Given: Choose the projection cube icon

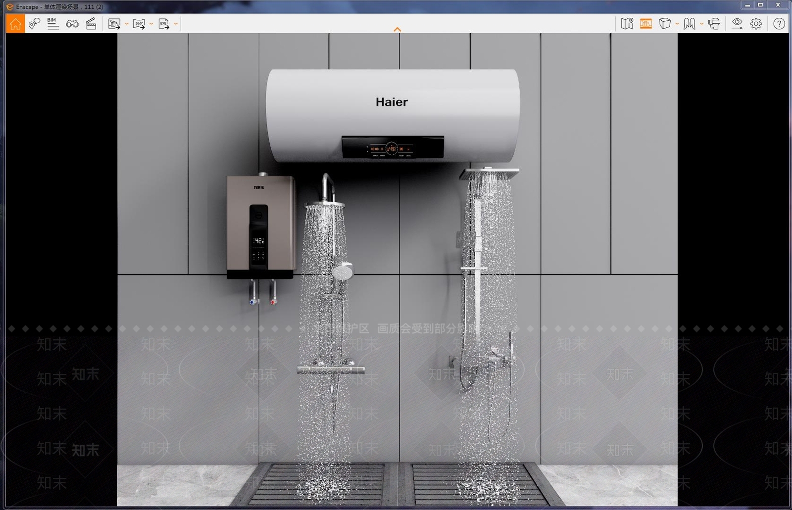Looking at the screenshot, I should coord(665,24).
